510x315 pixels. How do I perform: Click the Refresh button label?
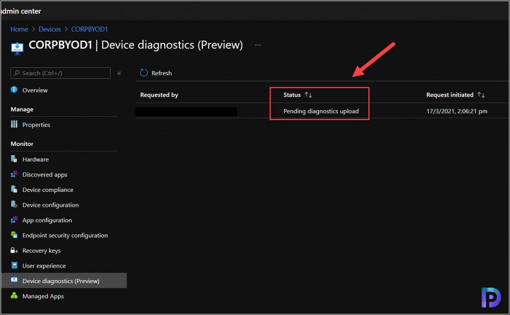coord(162,73)
